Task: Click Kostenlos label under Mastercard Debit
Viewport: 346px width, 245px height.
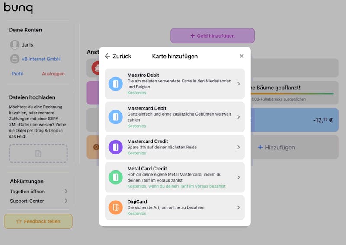Action: point(137,126)
